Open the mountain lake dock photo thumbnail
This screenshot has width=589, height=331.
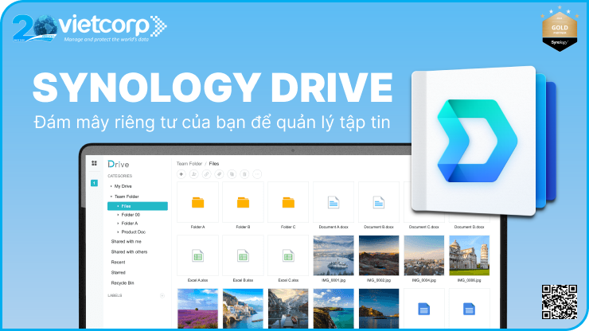tap(288, 309)
